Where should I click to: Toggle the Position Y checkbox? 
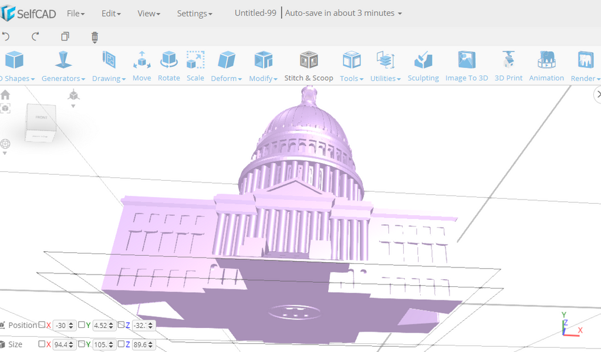tap(81, 325)
